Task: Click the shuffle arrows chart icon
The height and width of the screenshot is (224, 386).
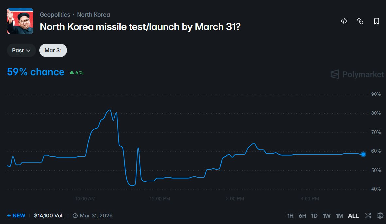Action: 368,215
